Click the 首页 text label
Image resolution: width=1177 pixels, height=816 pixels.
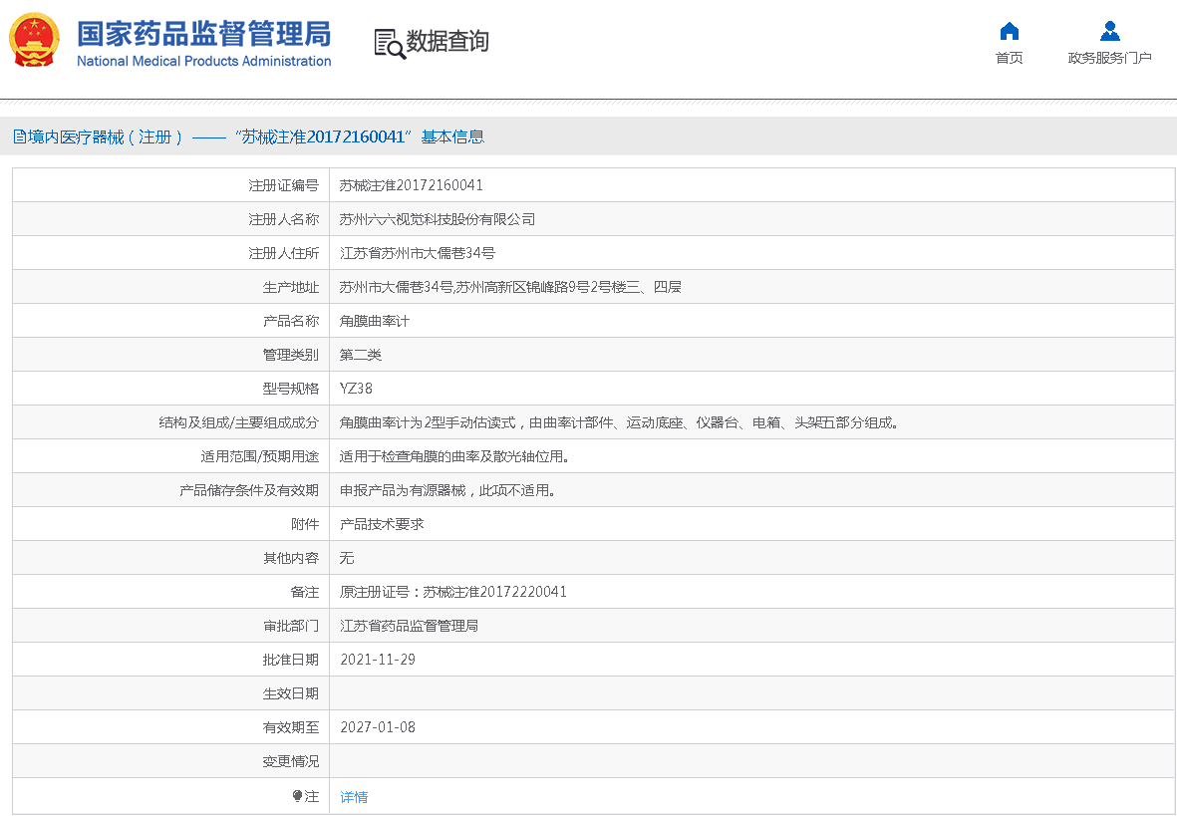pos(1009,58)
